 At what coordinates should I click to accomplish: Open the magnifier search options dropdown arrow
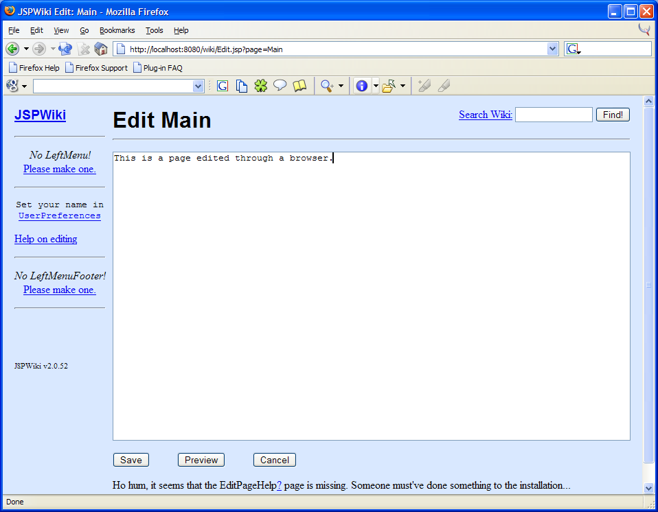pos(341,86)
